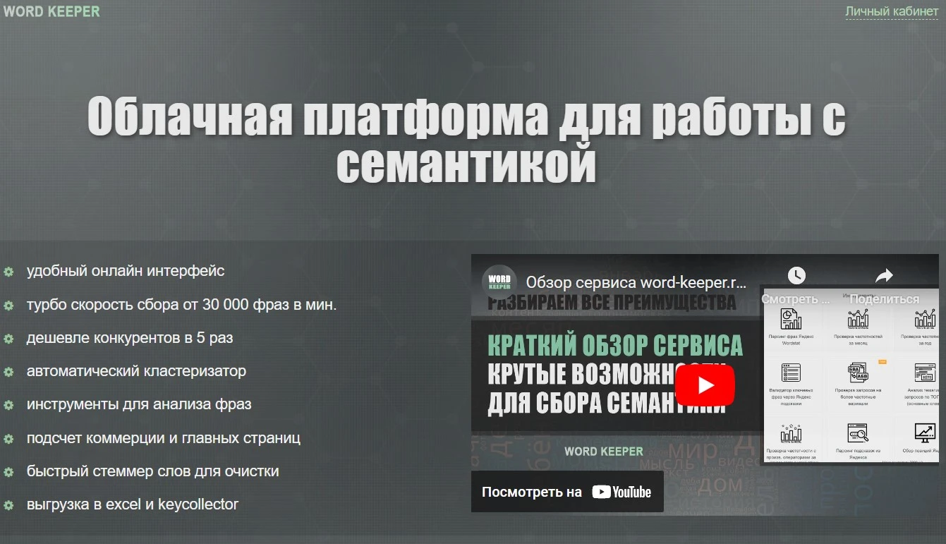The height and width of the screenshot is (544, 946).
Task: Play the YouTube video with the red button
Action: coord(705,385)
